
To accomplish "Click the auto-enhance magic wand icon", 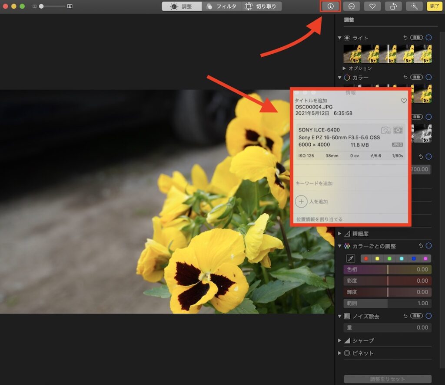I will 414,6.
